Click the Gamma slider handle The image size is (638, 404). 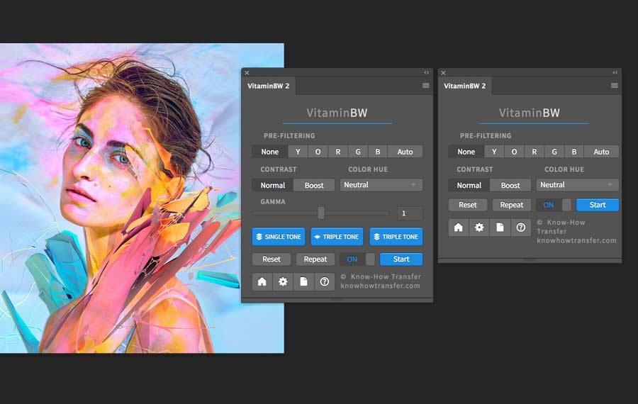coord(321,213)
